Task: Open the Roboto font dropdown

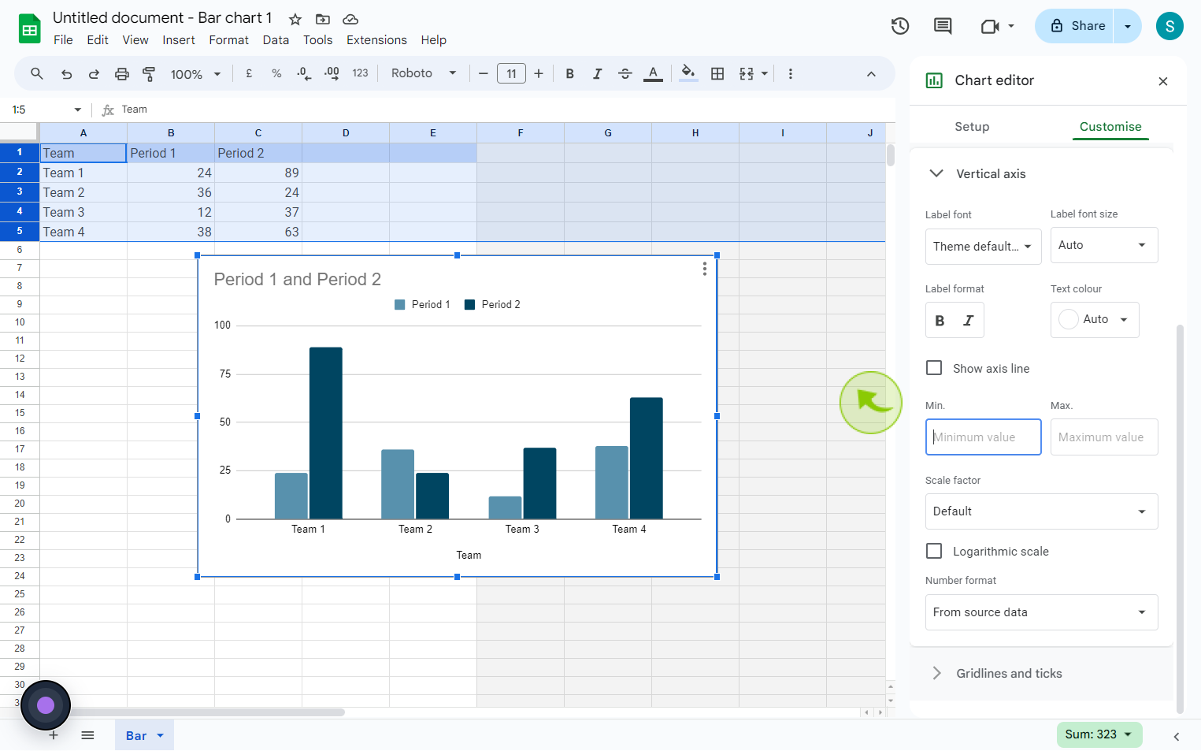Action: [424, 73]
